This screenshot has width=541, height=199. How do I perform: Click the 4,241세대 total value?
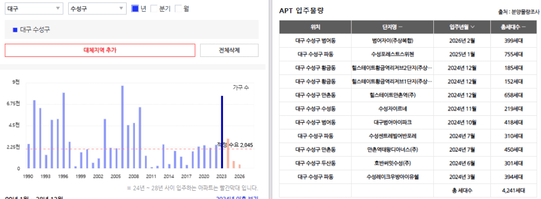click(x=513, y=190)
